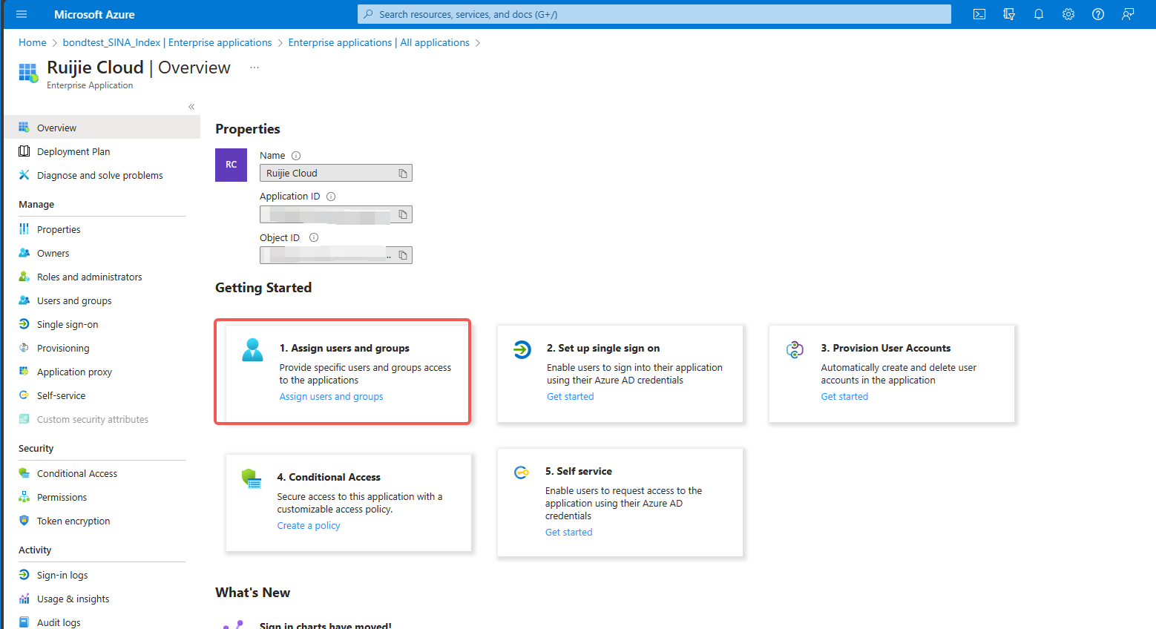Image resolution: width=1156 pixels, height=629 pixels.
Task: Collapse the left sidebar navigation pane
Action: point(191,107)
